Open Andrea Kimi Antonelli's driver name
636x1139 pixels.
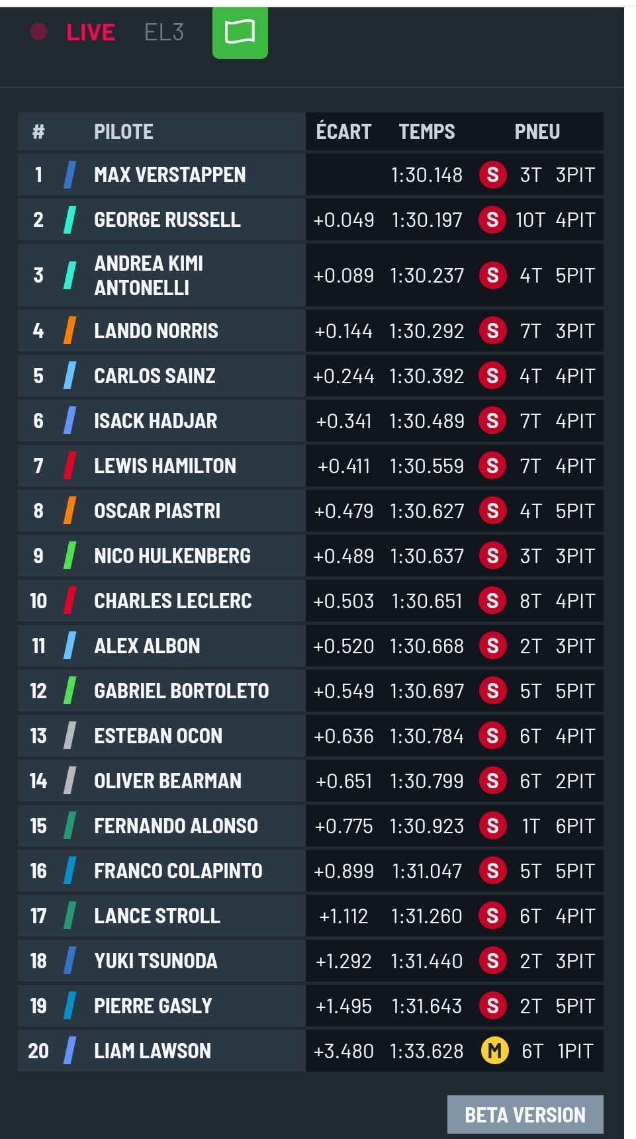149,275
